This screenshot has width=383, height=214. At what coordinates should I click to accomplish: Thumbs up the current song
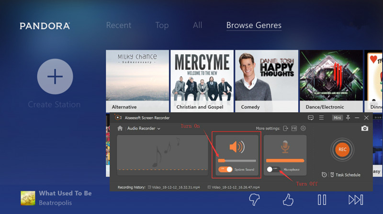click(x=288, y=200)
